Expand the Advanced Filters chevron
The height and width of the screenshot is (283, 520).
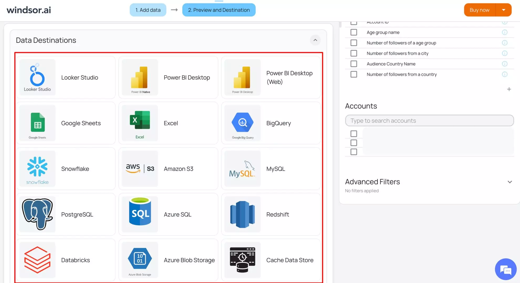tap(510, 182)
